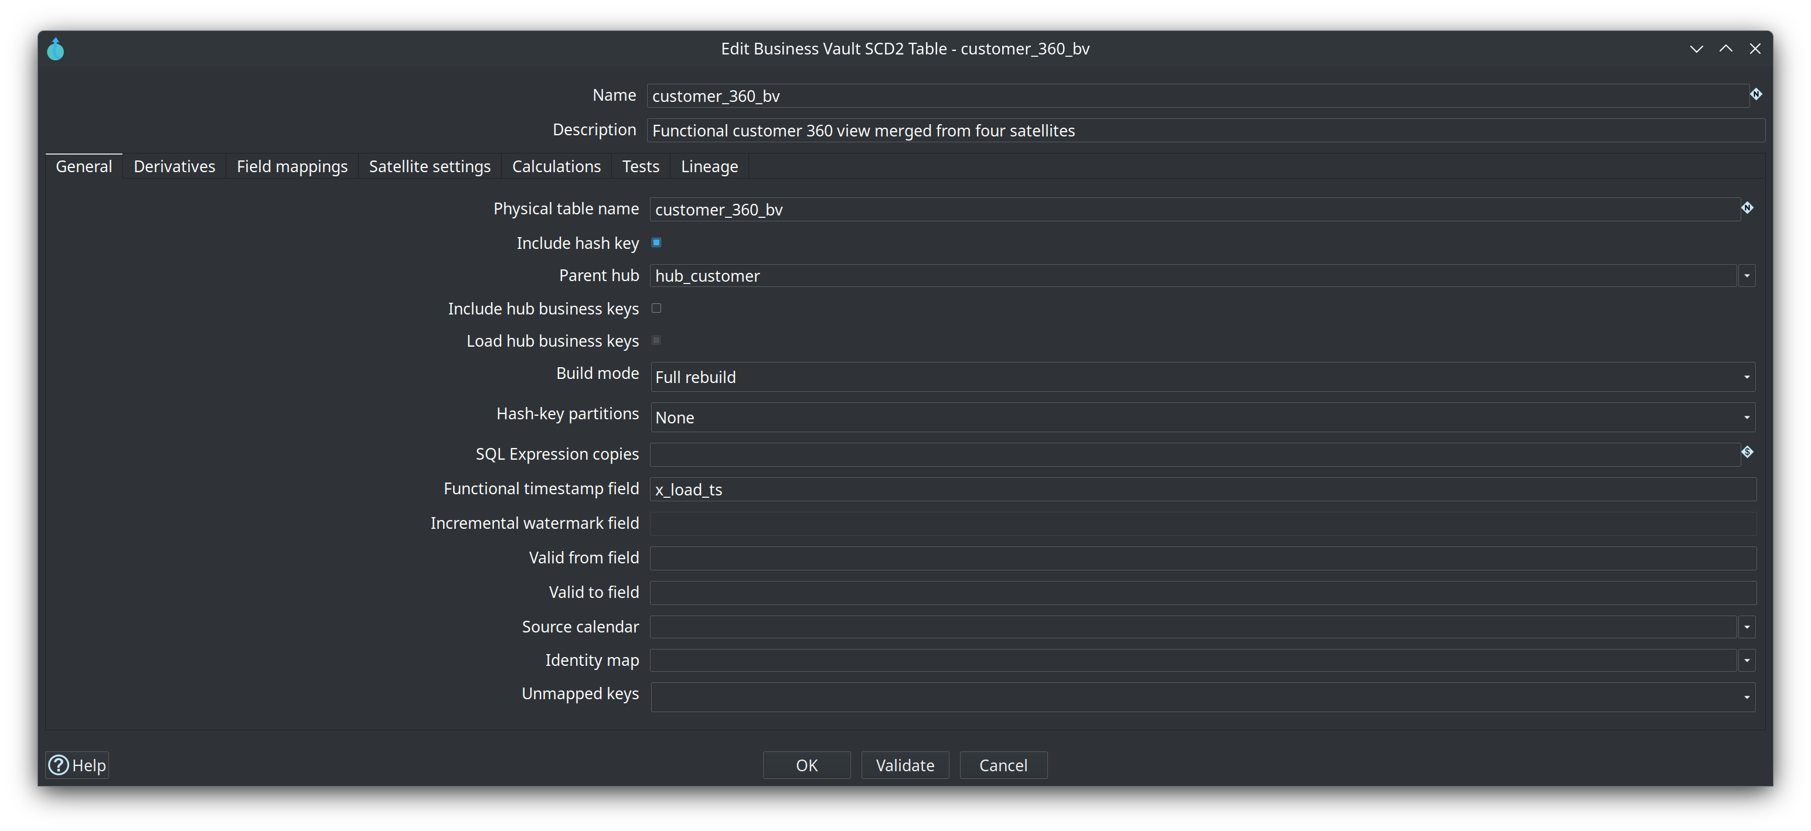Click the Validate button
Image resolution: width=1811 pixels, height=831 pixels.
(905, 765)
